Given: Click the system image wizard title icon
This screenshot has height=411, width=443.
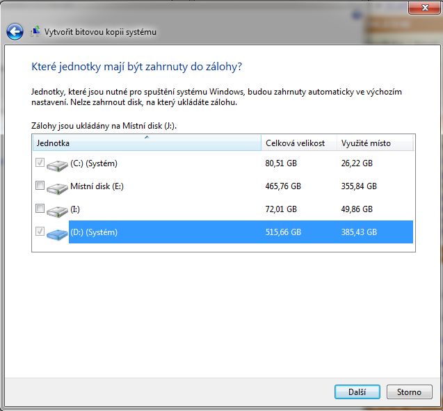Looking at the screenshot, I should [x=35, y=31].
